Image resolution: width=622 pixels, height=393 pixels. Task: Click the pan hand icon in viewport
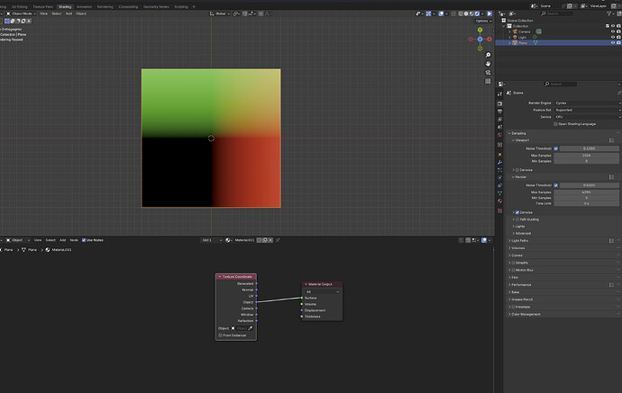coord(488,64)
